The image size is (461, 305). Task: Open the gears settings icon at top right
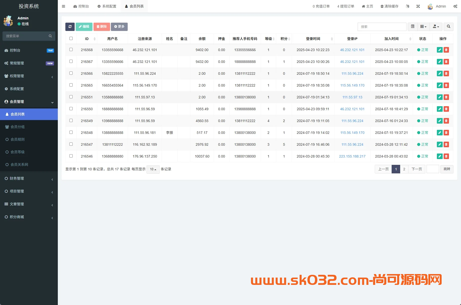click(x=455, y=6)
